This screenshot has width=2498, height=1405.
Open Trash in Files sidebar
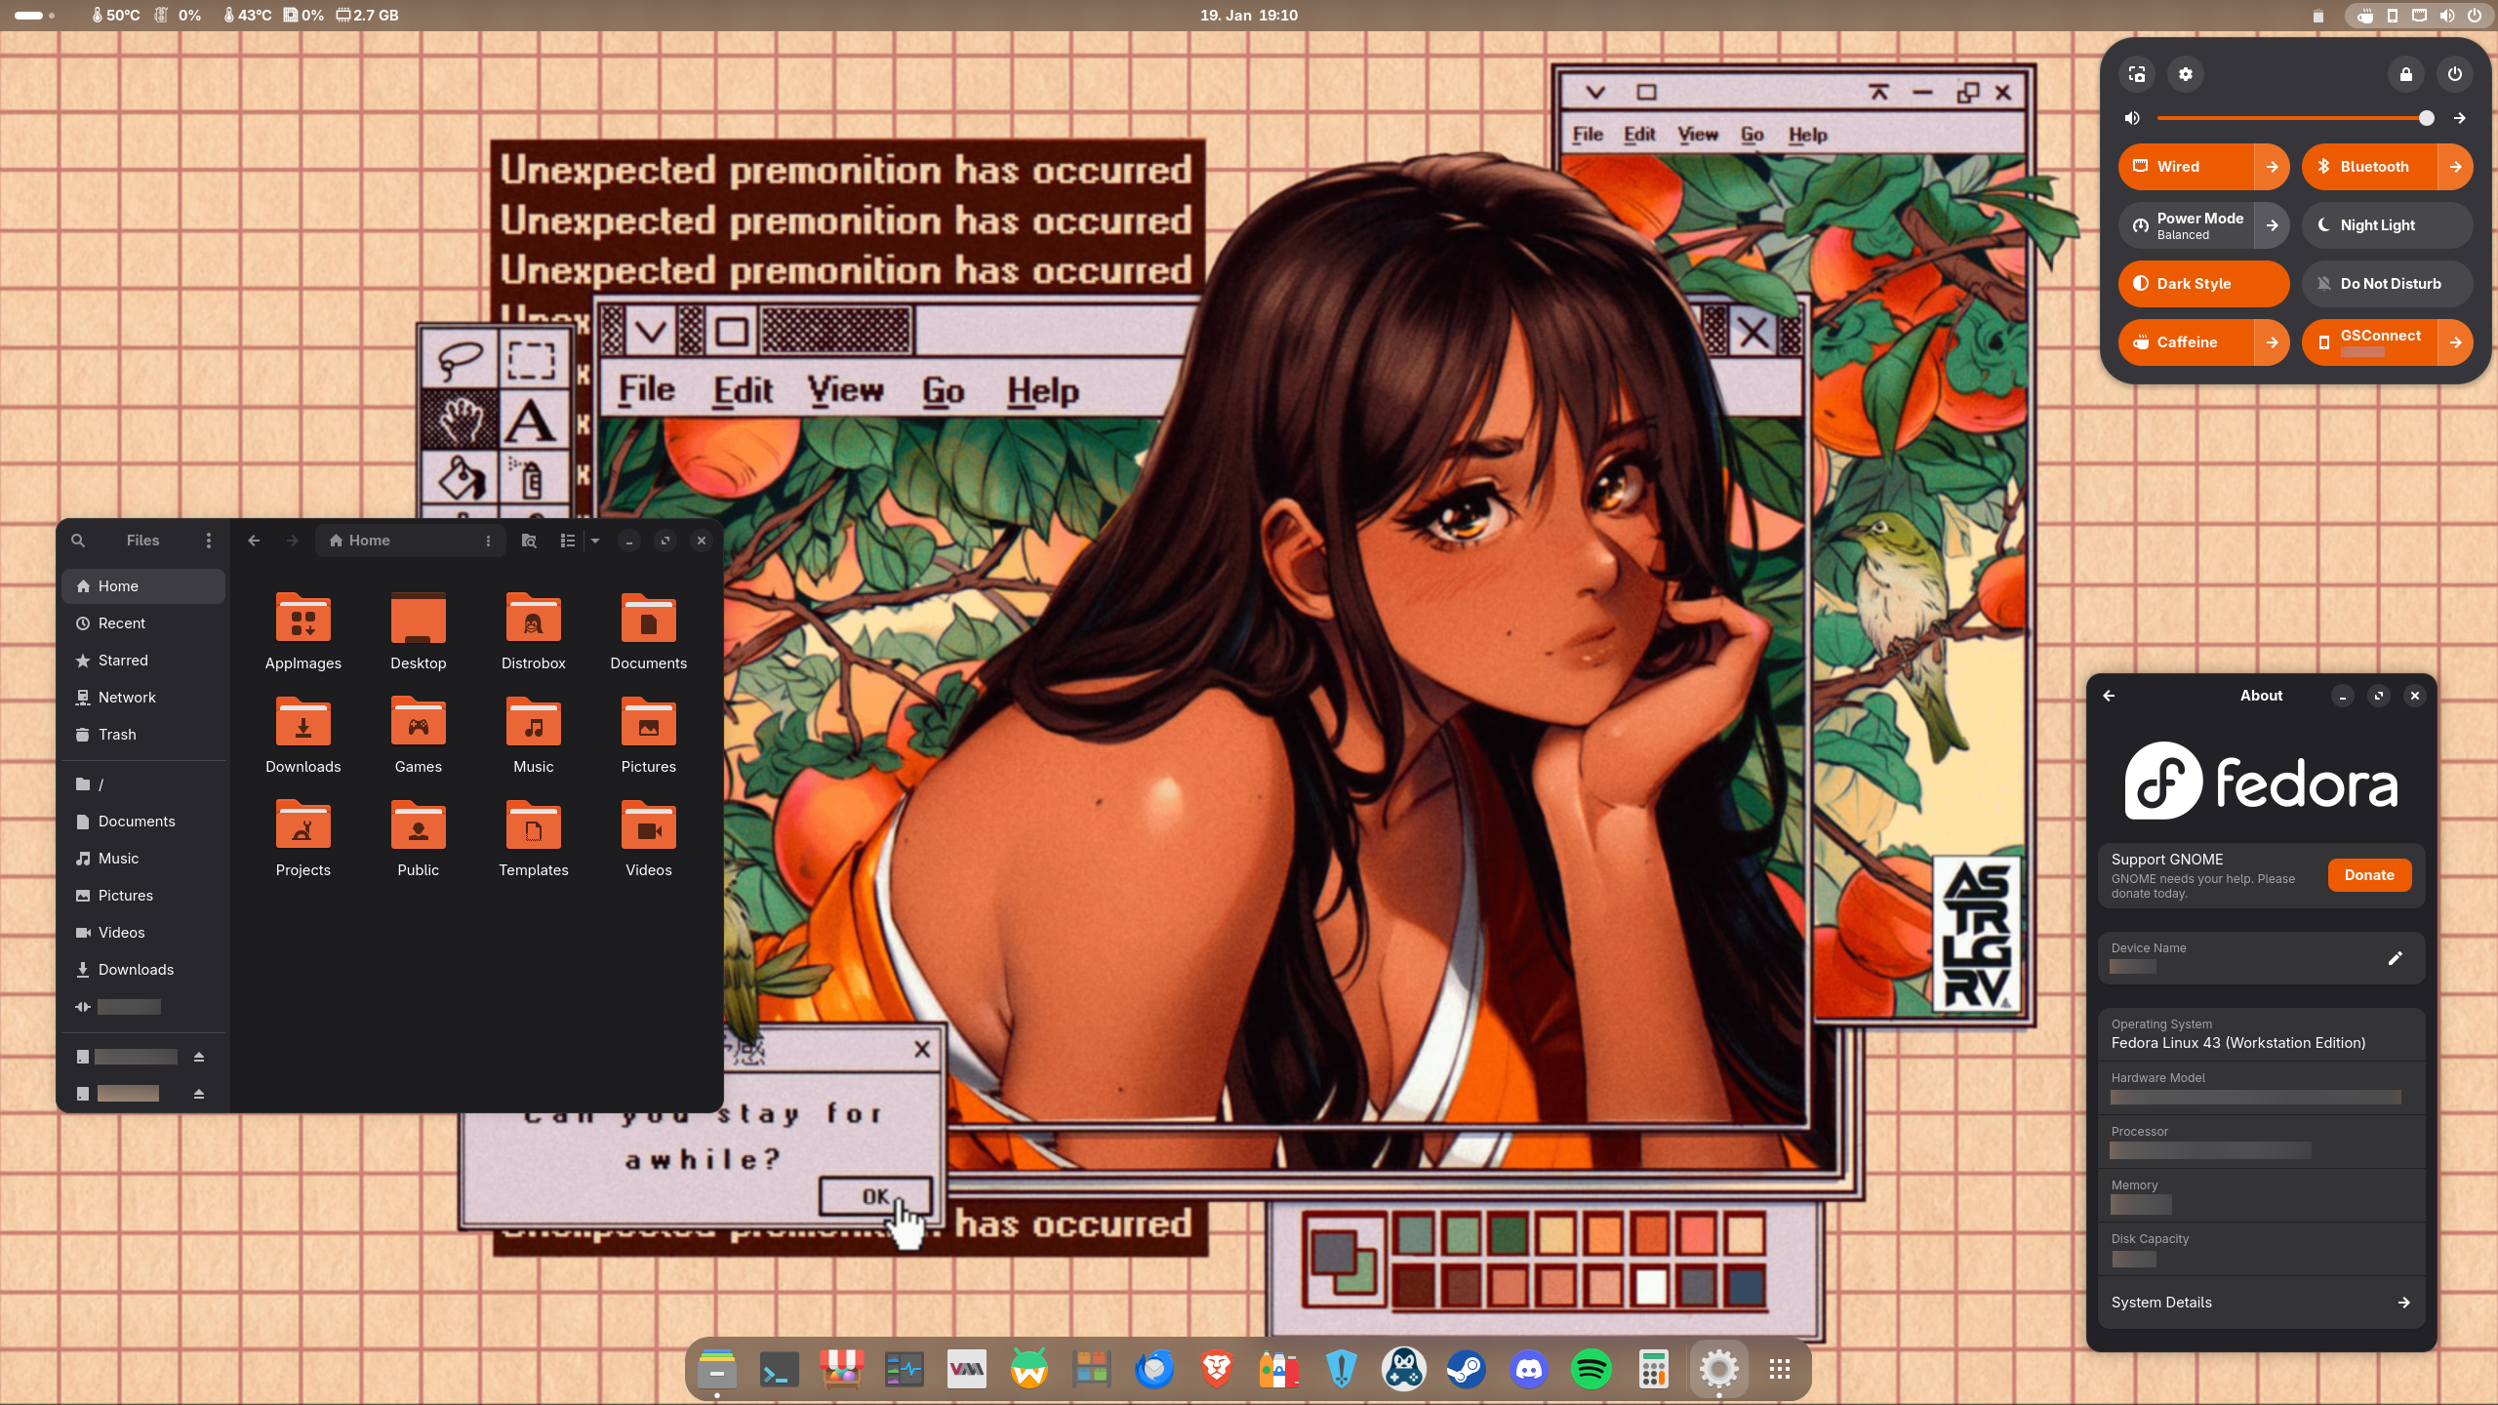pyautogui.click(x=117, y=735)
